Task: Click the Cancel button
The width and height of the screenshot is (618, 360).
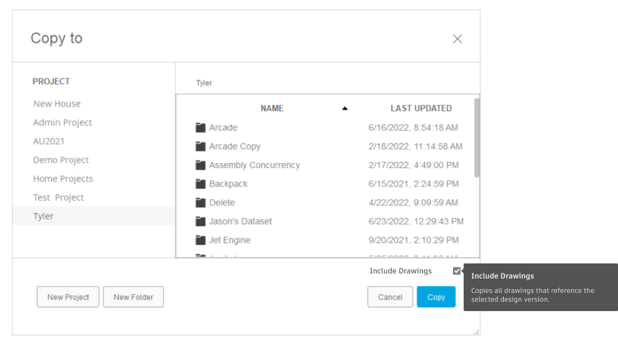Action: pos(390,297)
